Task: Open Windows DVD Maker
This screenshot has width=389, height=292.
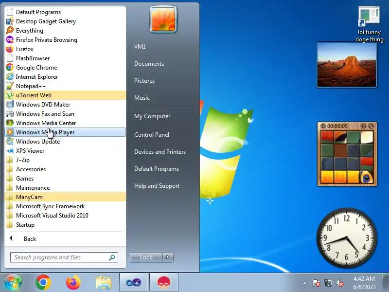Action: coord(65,104)
